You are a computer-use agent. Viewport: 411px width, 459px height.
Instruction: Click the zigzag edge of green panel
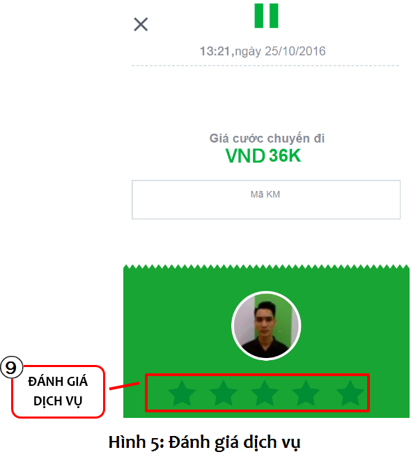[266, 266]
